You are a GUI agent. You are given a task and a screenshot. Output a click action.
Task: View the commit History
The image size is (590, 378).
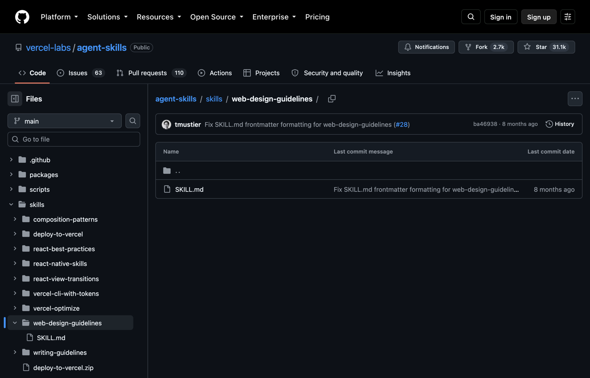tap(560, 124)
